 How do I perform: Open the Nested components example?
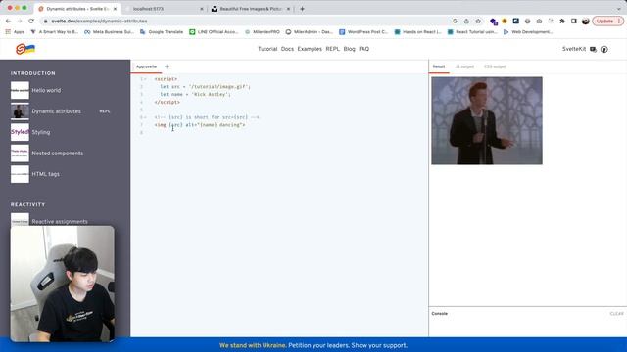pyautogui.click(x=58, y=154)
